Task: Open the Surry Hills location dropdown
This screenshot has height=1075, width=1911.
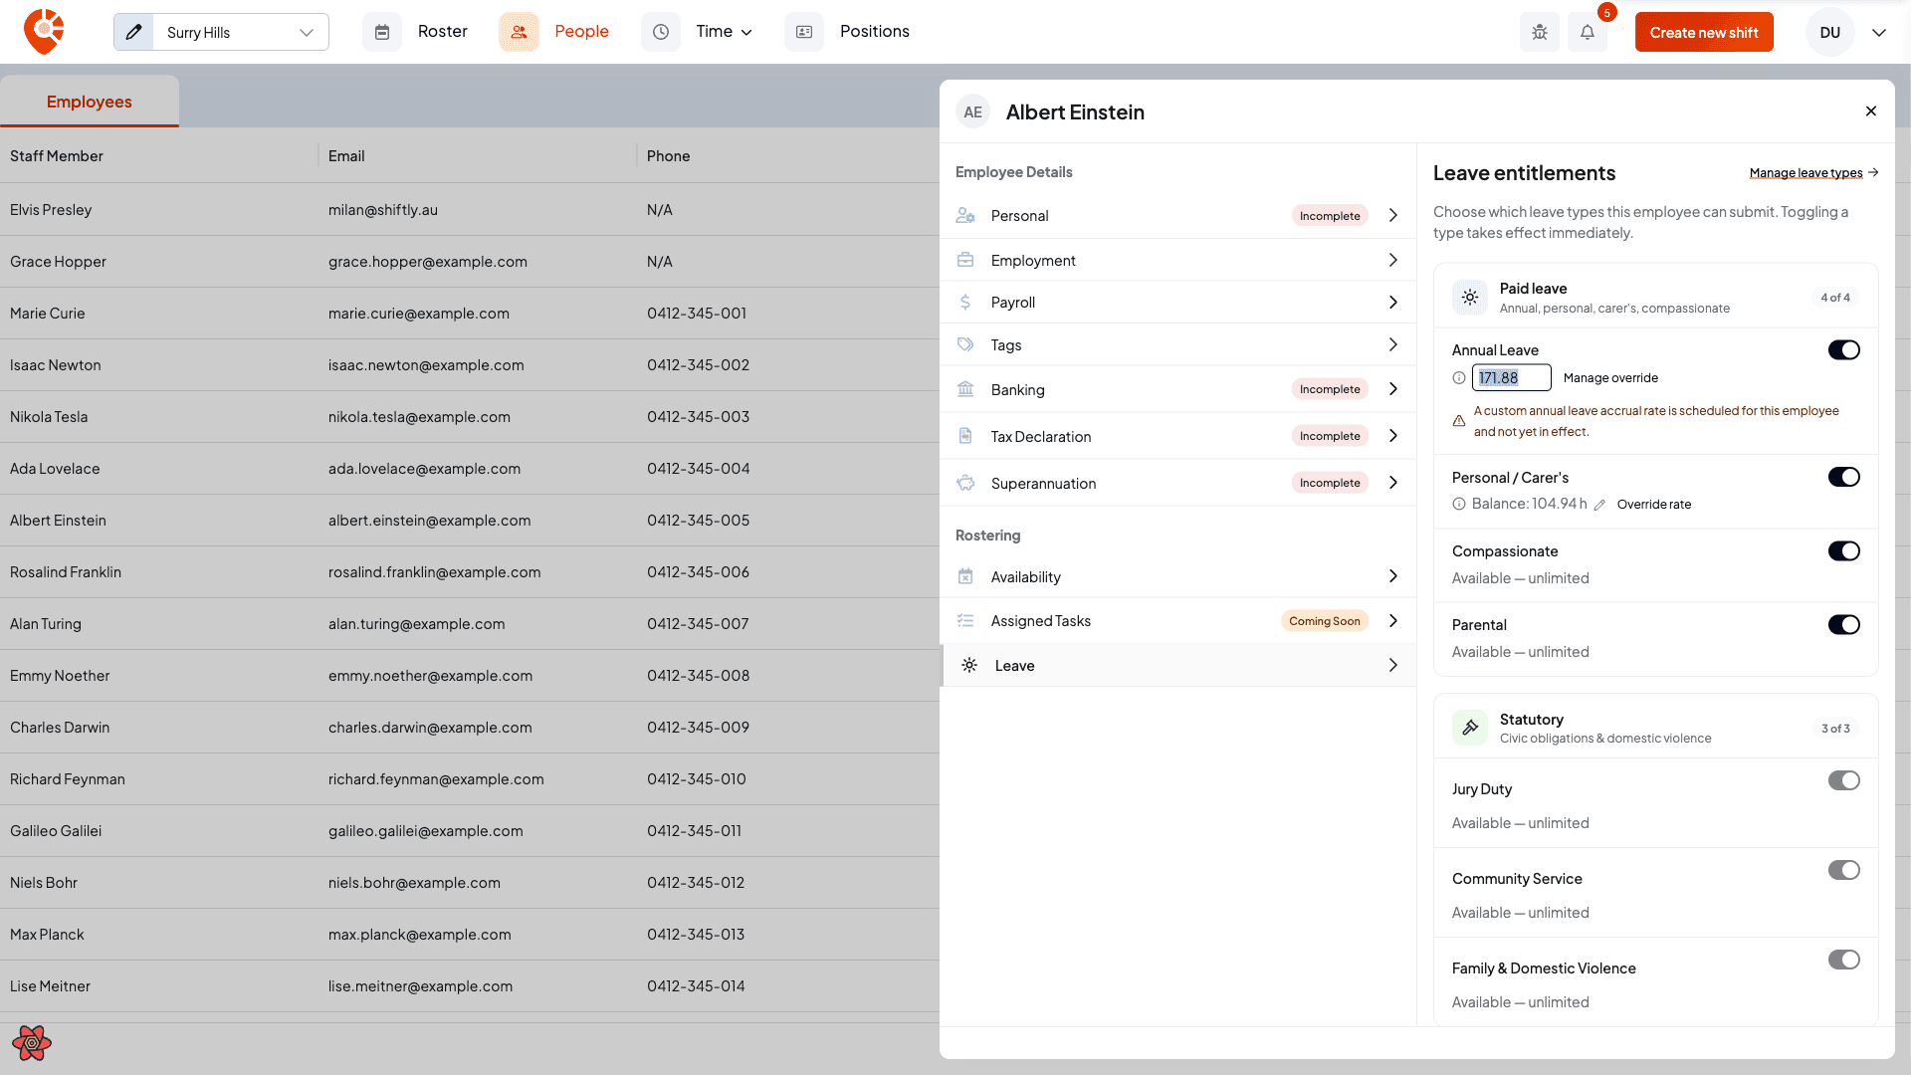Action: coord(240,32)
